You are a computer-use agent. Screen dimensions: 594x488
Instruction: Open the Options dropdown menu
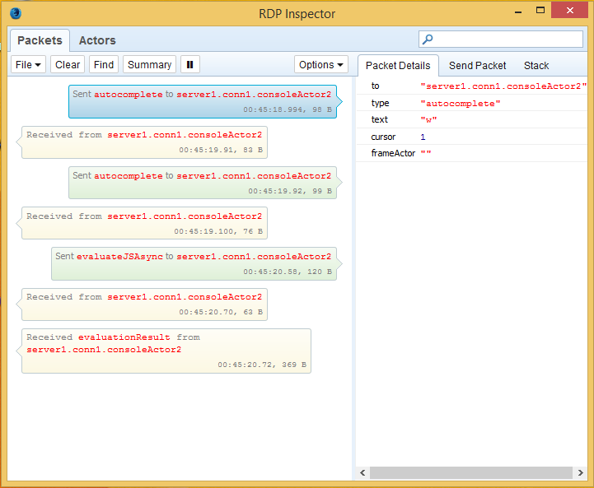point(320,65)
